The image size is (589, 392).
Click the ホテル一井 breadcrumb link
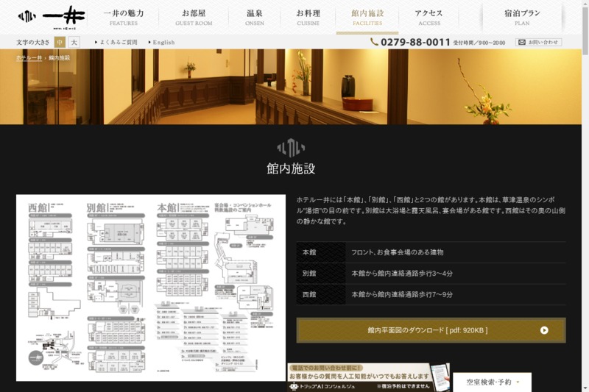(29, 57)
